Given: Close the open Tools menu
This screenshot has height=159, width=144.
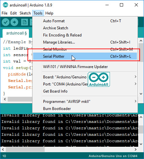Looking at the screenshot, I should [x=38, y=13].
